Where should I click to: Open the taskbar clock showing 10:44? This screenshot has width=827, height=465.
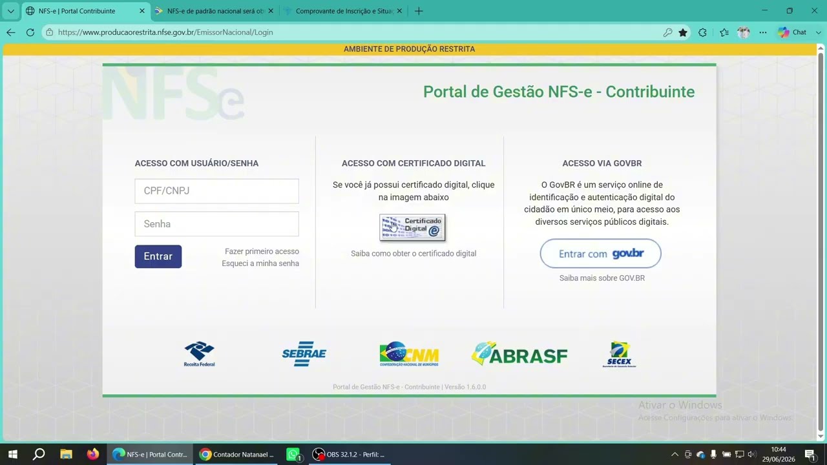[x=779, y=454]
